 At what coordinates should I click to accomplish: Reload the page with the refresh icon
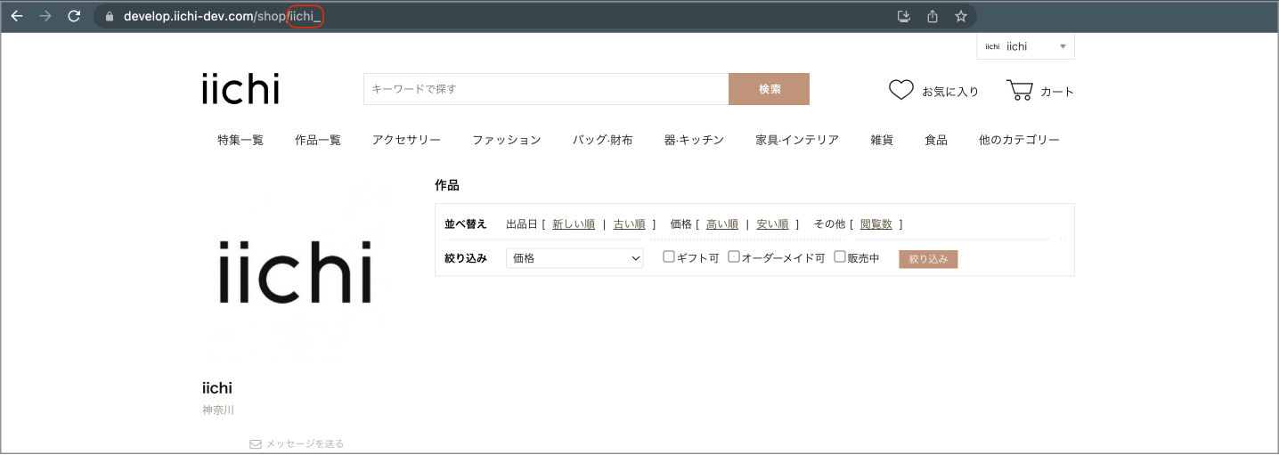click(75, 16)
